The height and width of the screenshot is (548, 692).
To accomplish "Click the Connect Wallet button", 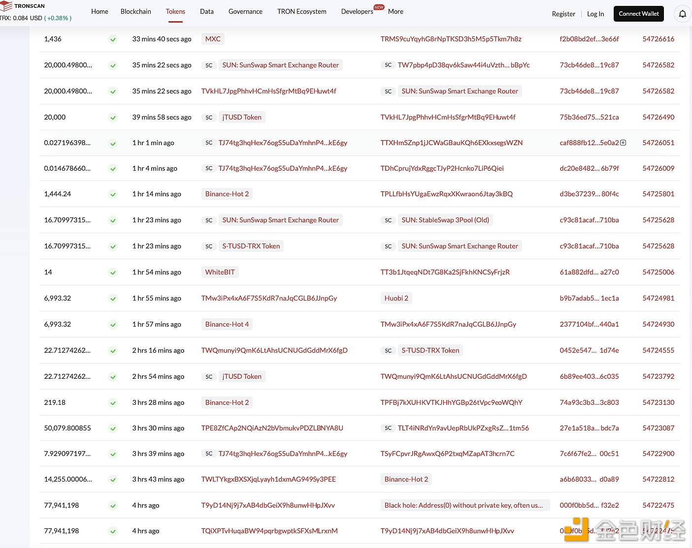I will 639,14.
